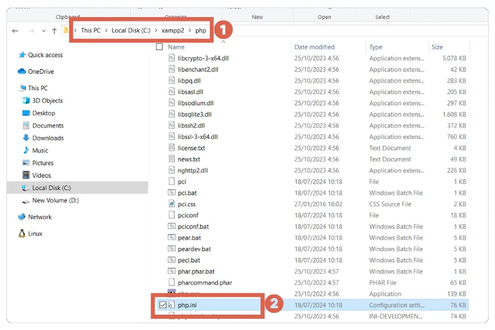The width and height of the screenshot is (495, 330).
Task: Click the pciconf blank file icon
Action: pos(171,215)
